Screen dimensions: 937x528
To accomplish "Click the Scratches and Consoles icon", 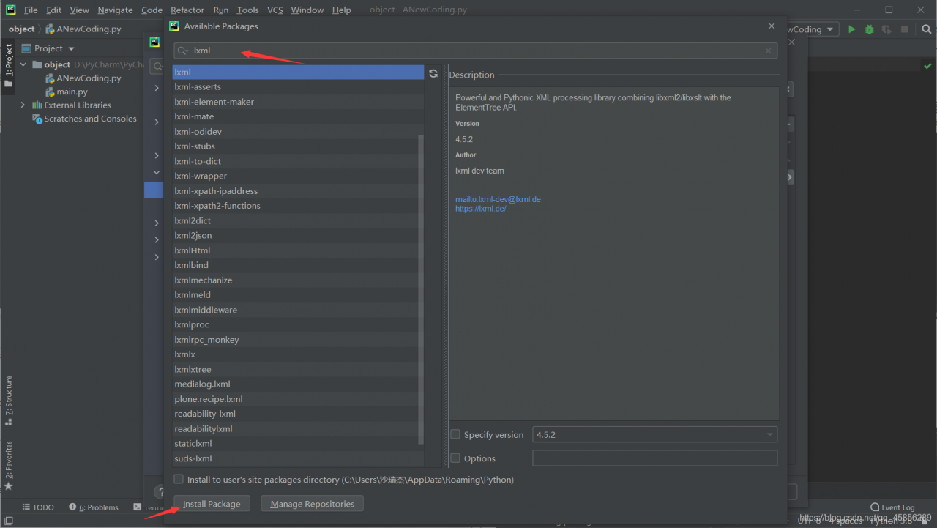I will 37,119.
